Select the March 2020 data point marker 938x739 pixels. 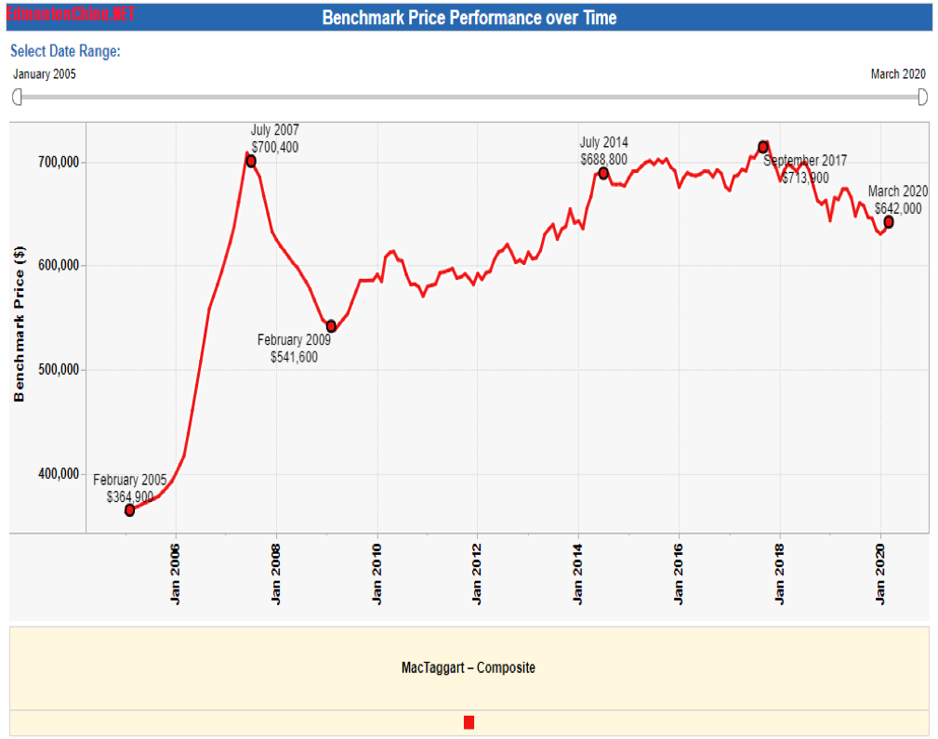[889, 222]
